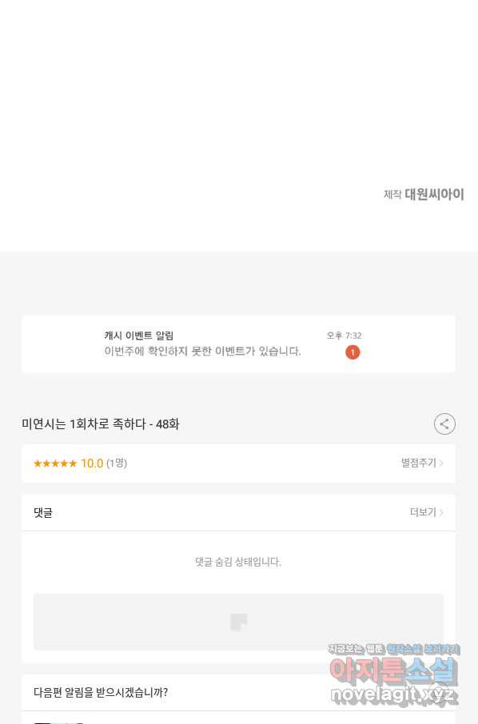The image size is (478, 724).
Task: Click the chevron next to 별점주기
Action: [441, 463]
